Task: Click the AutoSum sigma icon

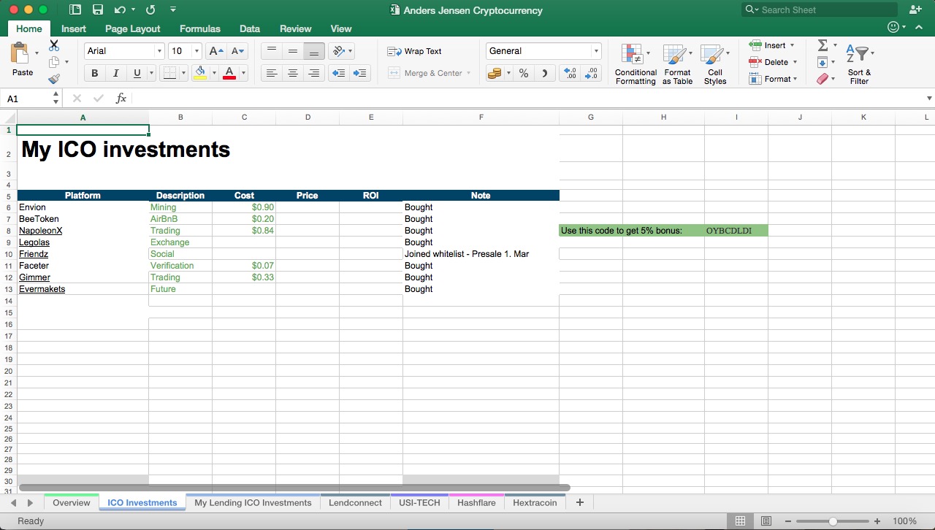Action: click(823, 45)
